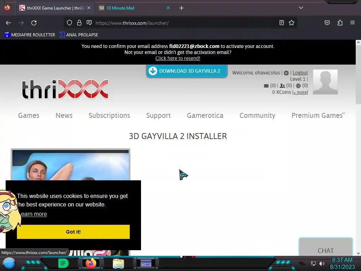The height and width of the screenshot is (271, 361).
Task: Open the friends people icon
Action: coord(282,86)
